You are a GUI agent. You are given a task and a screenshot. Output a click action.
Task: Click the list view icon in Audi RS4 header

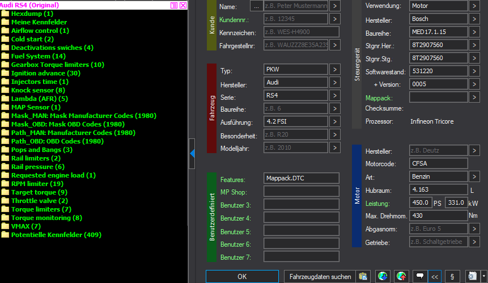coord(174,5)
